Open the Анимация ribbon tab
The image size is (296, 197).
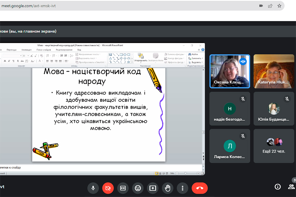click(26, 50)
